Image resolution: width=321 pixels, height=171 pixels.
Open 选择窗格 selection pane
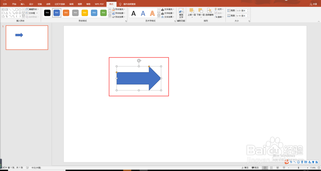pyautogui.click(x=209, y=13)
